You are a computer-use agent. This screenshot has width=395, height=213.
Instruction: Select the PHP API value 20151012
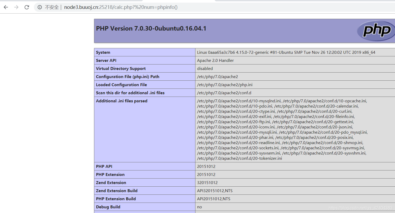206,167
